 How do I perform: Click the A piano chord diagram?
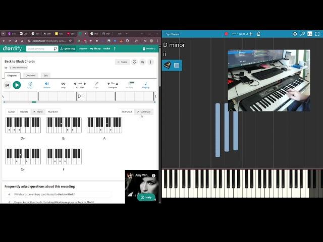pyautogui.click(x=104, y=126)
